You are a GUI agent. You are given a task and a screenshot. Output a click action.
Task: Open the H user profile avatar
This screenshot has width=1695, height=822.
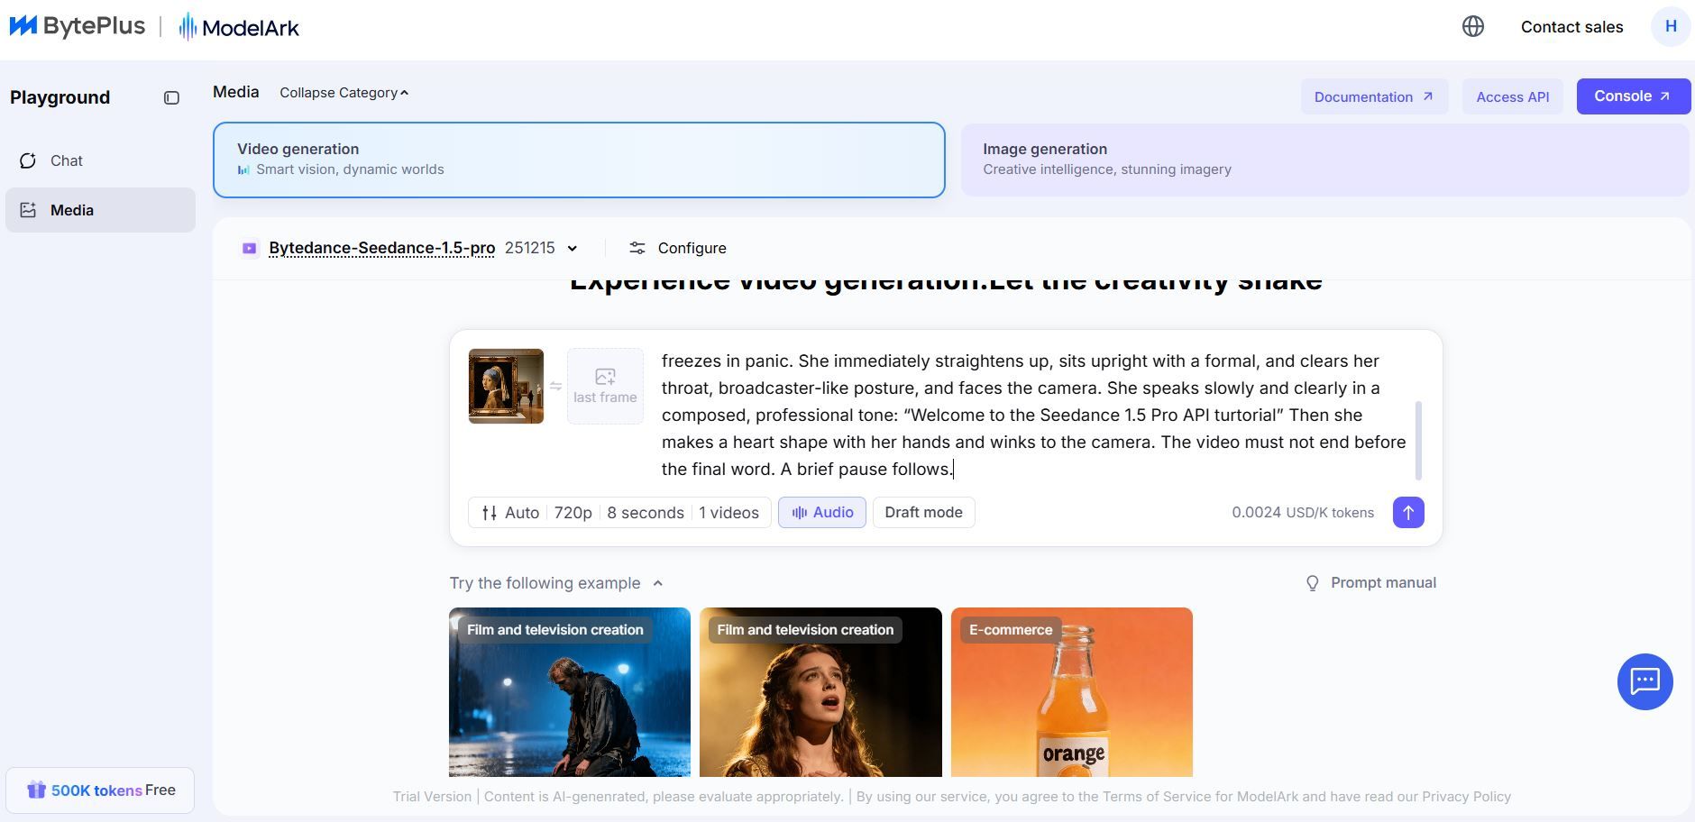1670,27
